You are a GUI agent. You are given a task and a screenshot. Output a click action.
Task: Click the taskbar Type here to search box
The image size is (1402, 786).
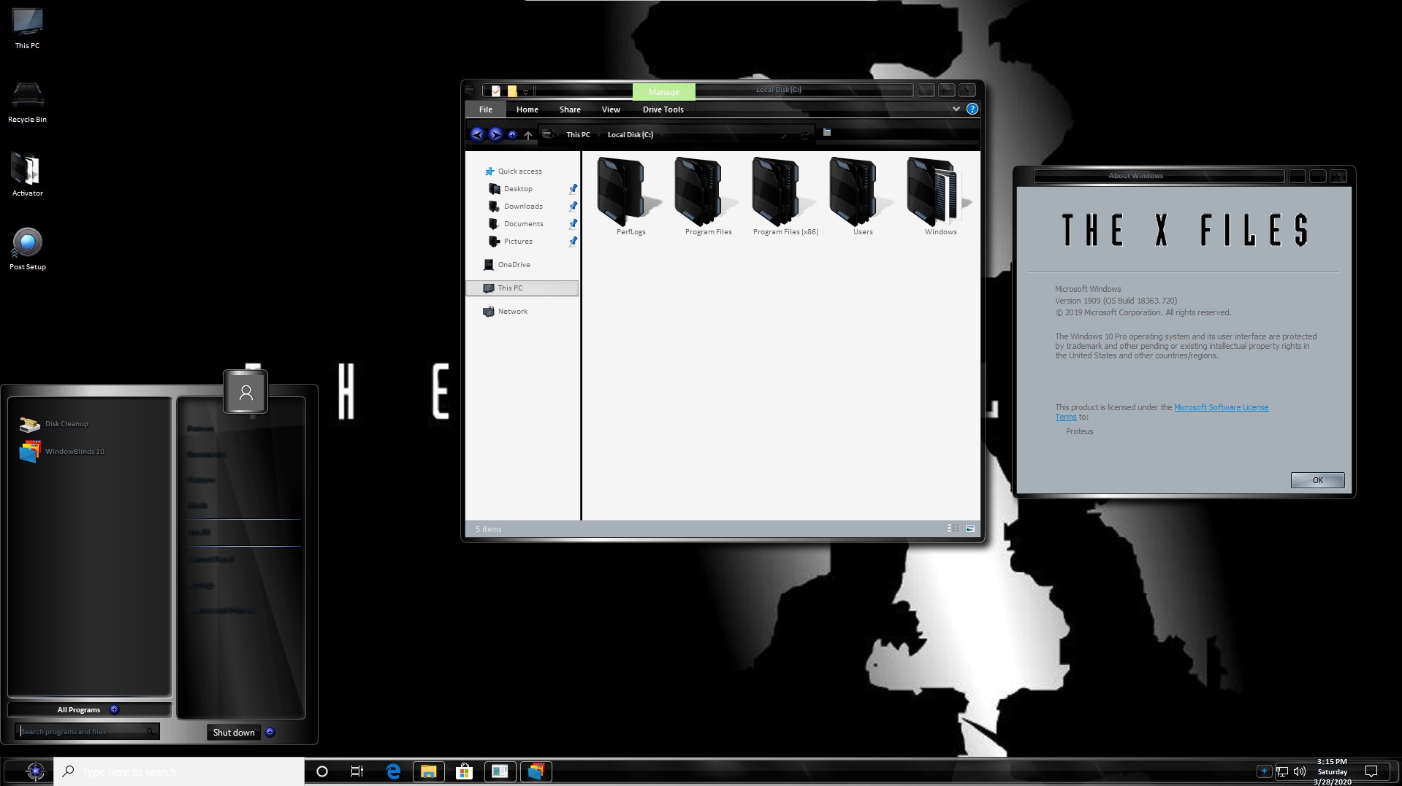[179, 771]
